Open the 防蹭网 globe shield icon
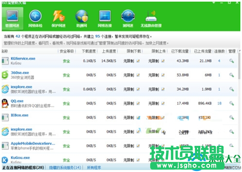Screen dimensions: 242x172 82,16
